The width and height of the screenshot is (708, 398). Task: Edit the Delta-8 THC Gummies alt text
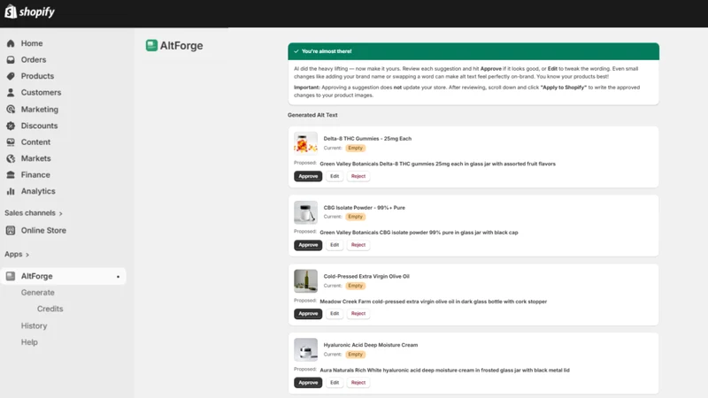click(x=335, y=176)
